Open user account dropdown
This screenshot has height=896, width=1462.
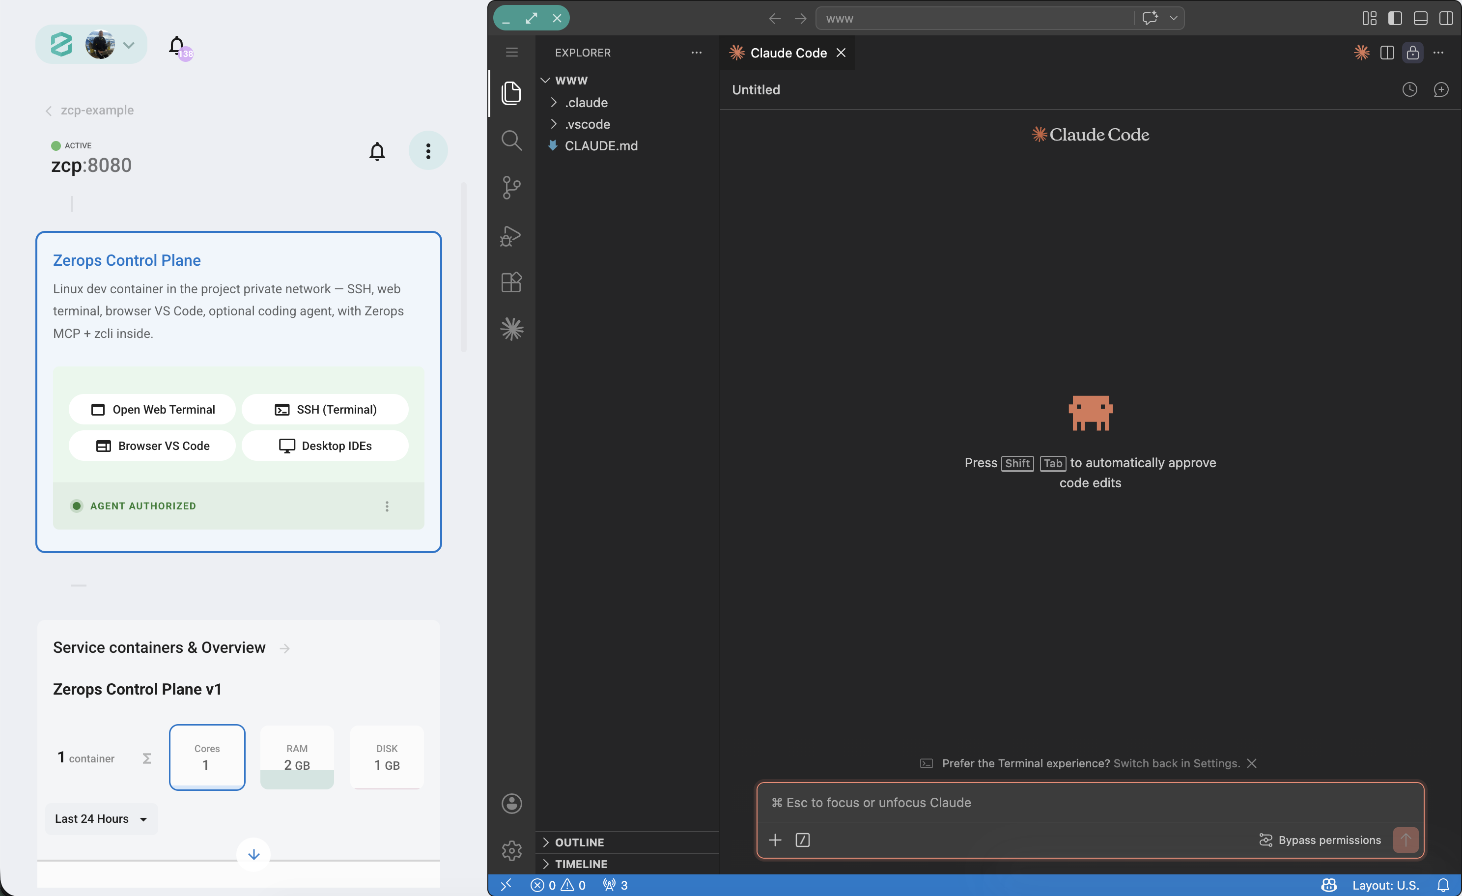point(91,44)
